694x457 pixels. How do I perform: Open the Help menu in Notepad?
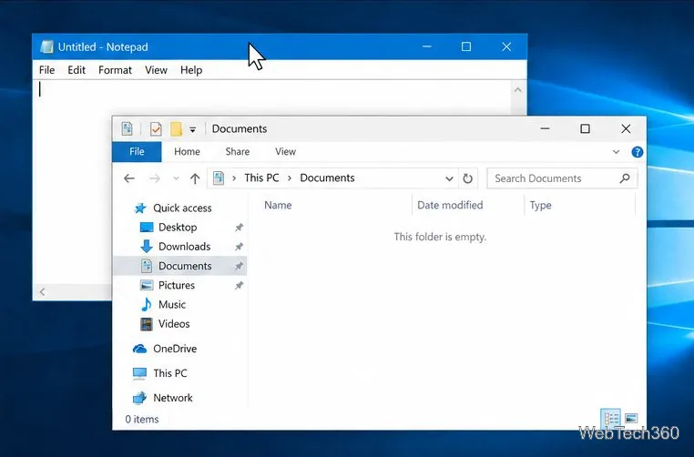[x=191, y=70]
